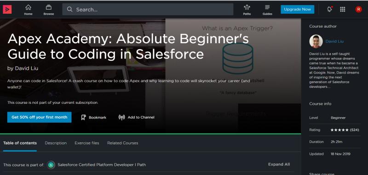The height and width of the screenshot is (175, 368).
Task: Click the Bookmark flag icon
Action: click(x=83, y=118)
